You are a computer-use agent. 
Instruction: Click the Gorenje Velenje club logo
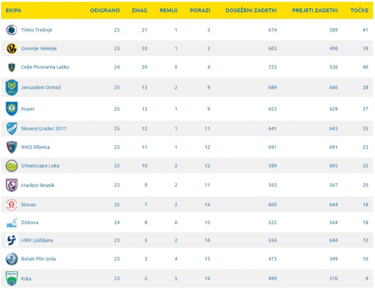pos(12,48)
